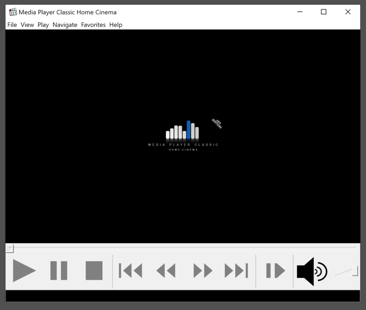Open the Navigate menu
Viewport: 366px width, 310px height.
[x=65, y=25]
